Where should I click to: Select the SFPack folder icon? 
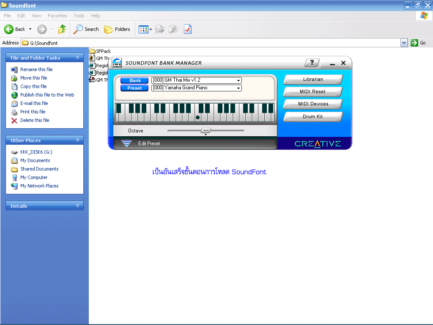pyautogui.click(x=92, y=51)
